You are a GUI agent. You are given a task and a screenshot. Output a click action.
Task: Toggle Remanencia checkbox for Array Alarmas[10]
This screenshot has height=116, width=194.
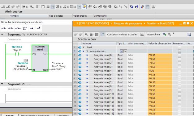coord(179,94)
